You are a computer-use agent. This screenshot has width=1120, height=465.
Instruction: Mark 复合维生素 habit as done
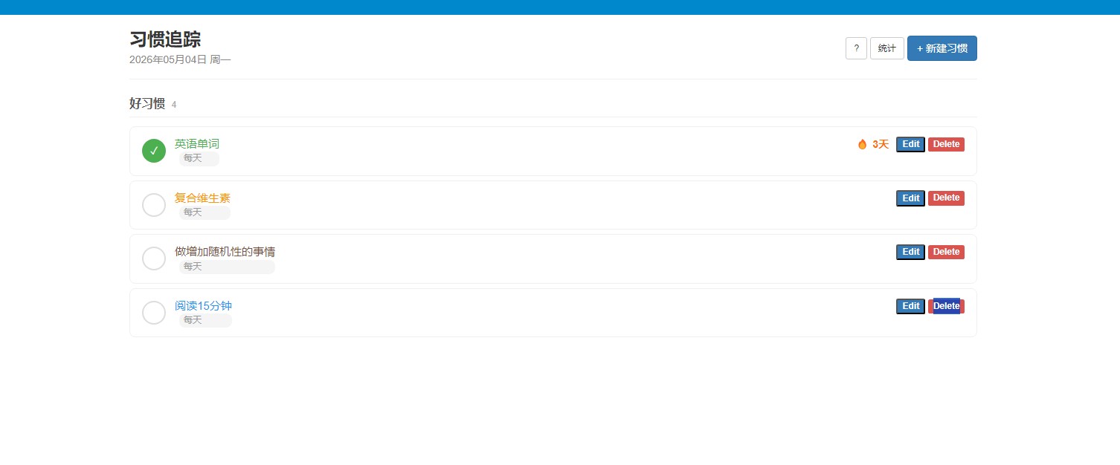(154, 205)
